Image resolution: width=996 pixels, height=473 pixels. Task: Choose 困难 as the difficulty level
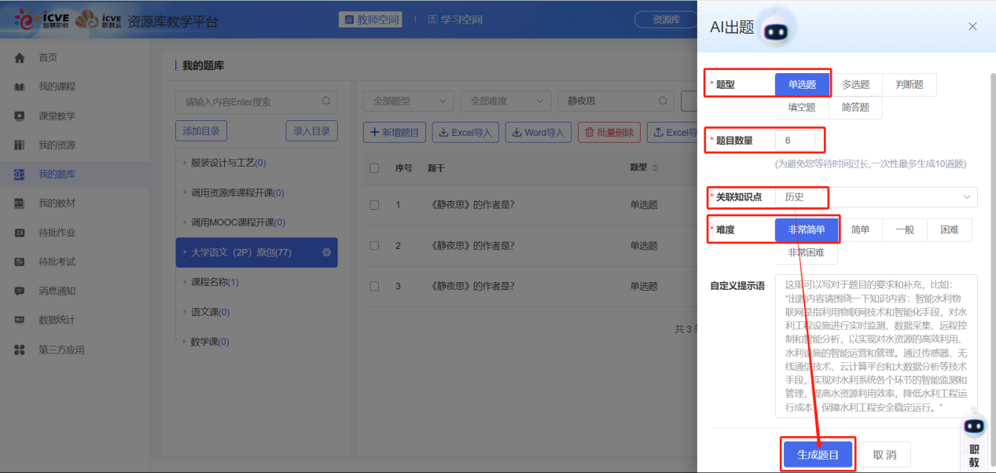pyautogui.click(x=949, y=229)
